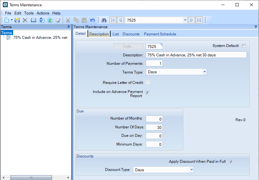The height and width of the screenshot is (180, 259).
Task: Close the Terms Maintenance window
Action: (251, 5)
